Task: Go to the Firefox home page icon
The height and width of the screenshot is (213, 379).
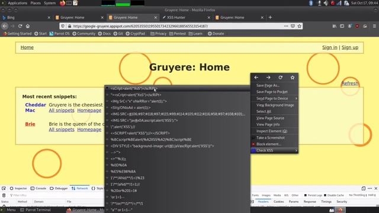Action: (x=28, y=26)
